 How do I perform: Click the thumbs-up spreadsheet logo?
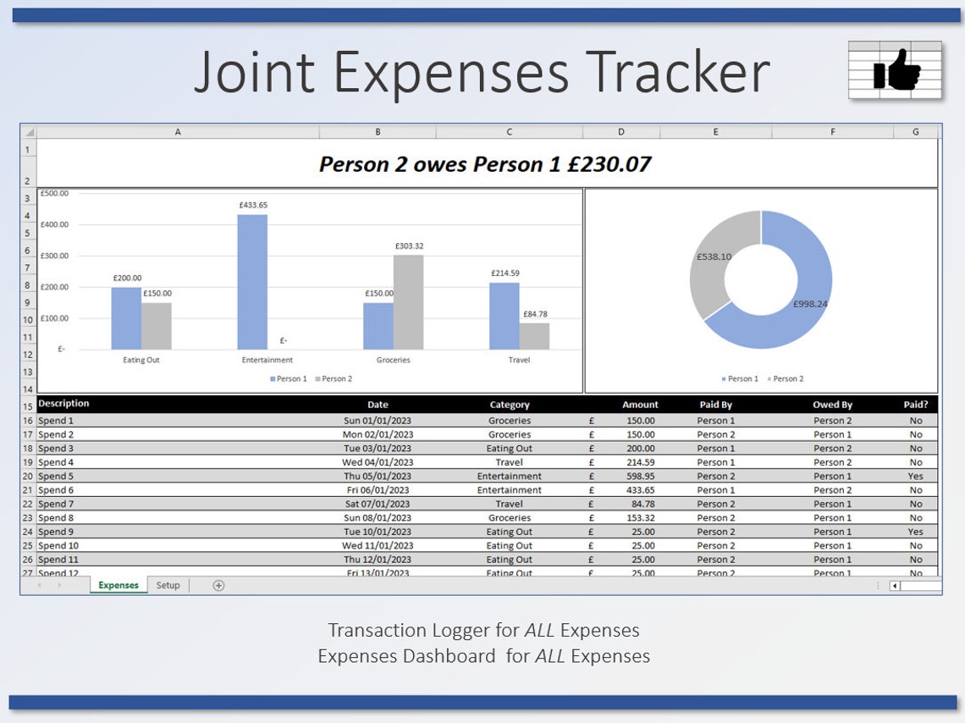pos(895,69)
